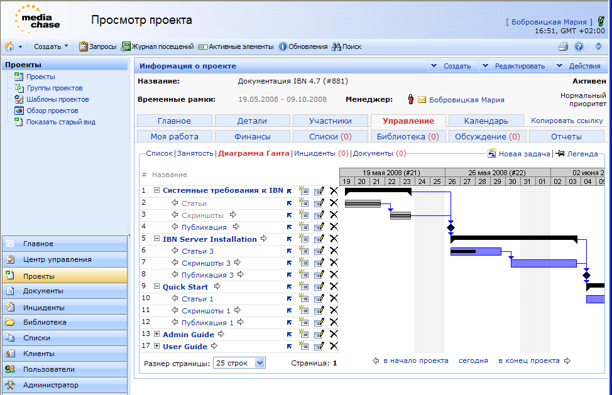This screenshot has height=395, width=612.
Task: Open the Детали tab
Action: (252, 121)
